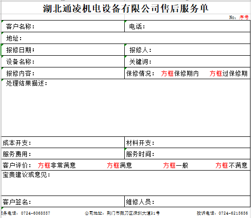
Task: Click the 地址 row cell
Action: 126,38
